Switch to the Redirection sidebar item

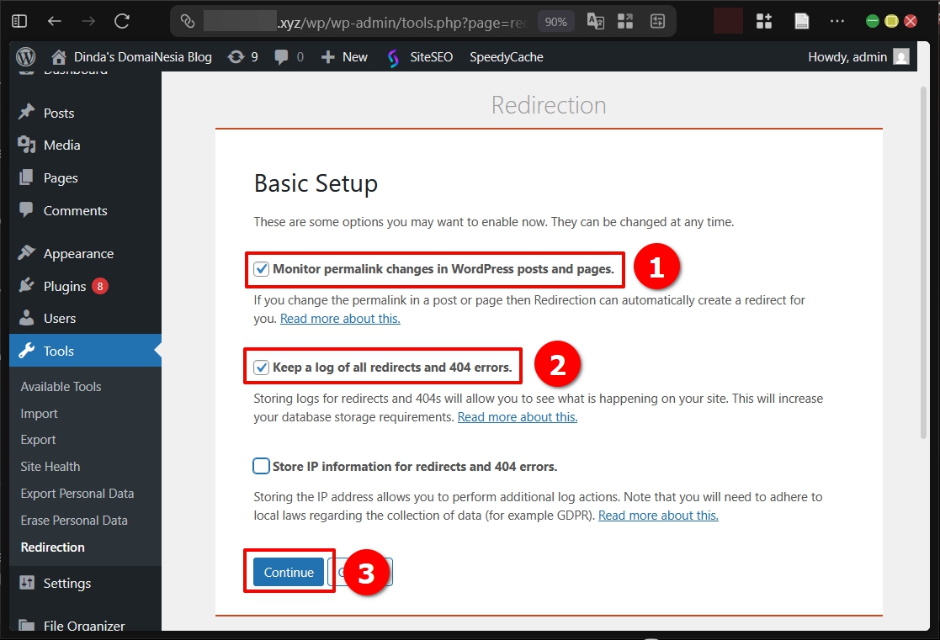(52, 547)
